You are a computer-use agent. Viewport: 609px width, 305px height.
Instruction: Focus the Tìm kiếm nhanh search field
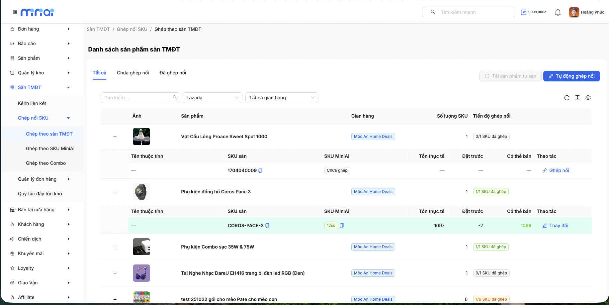[469, 12]
